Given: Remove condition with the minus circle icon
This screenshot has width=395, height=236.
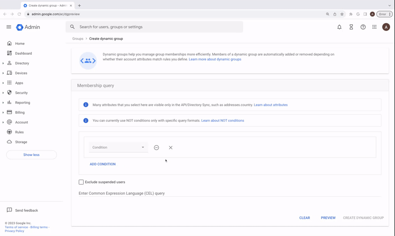Looking at the screenshot, I should [156, 148].
